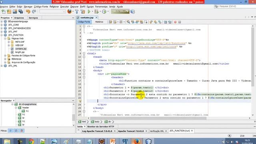
Task: Expand the JSTL_XML project node
Action: coord(2,66)
